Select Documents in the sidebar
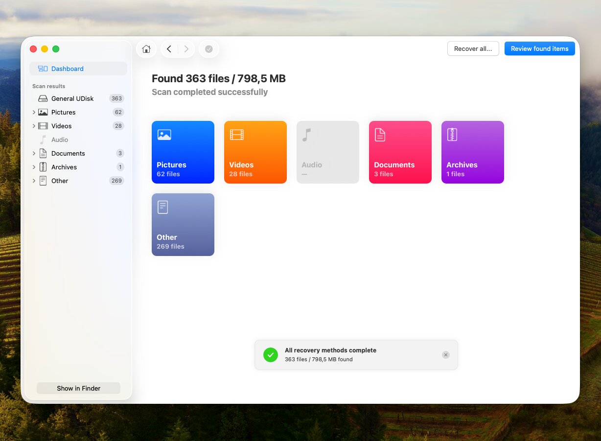 tap(78, 153)
